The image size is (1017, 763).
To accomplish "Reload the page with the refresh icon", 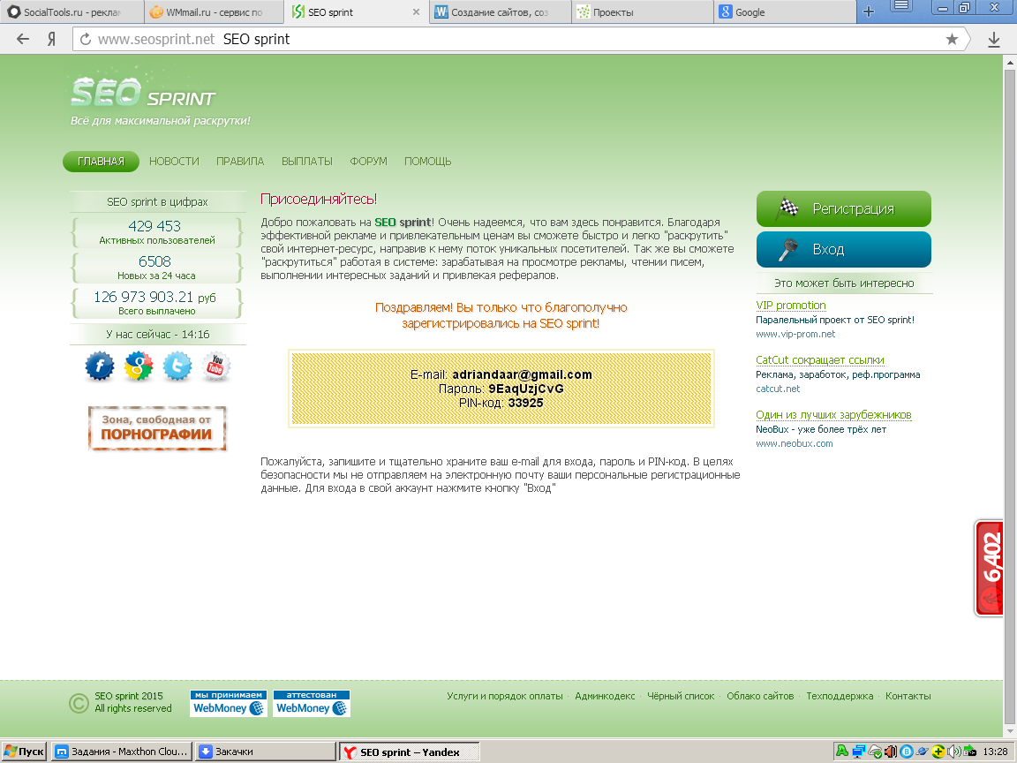I will tap(85, 39).
